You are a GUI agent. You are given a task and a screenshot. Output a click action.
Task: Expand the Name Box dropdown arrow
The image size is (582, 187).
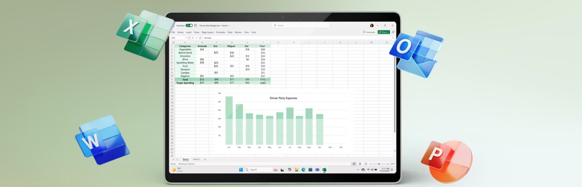click(186, 38)
